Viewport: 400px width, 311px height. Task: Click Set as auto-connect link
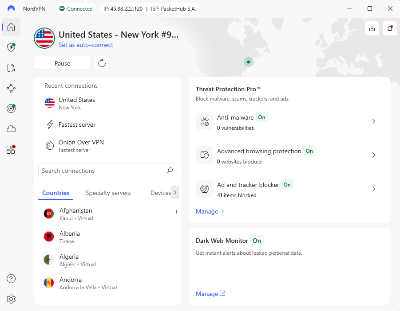coord(86,45)
